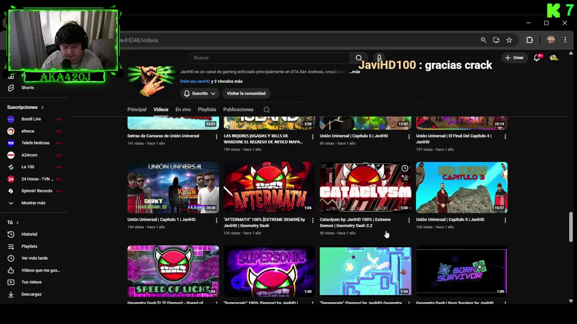Viewport: 577px width, 324px height.
Task: Open browser three-dot menu
Action: [565, 40]
